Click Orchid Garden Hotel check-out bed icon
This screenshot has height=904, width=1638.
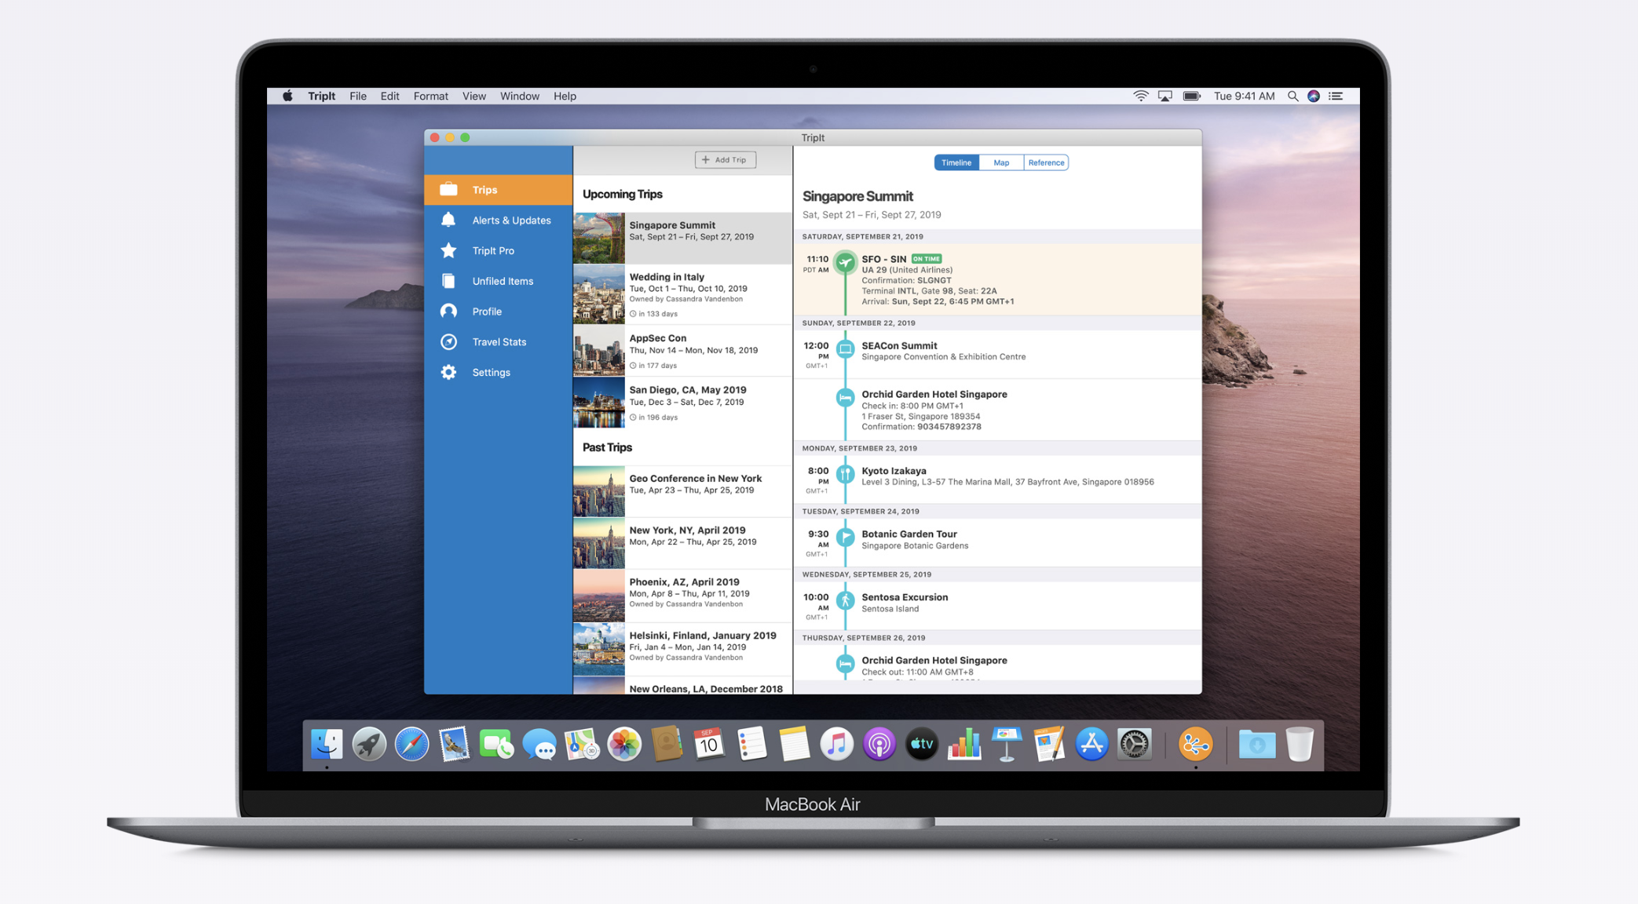pyautogui.click(x=845, y=664)
